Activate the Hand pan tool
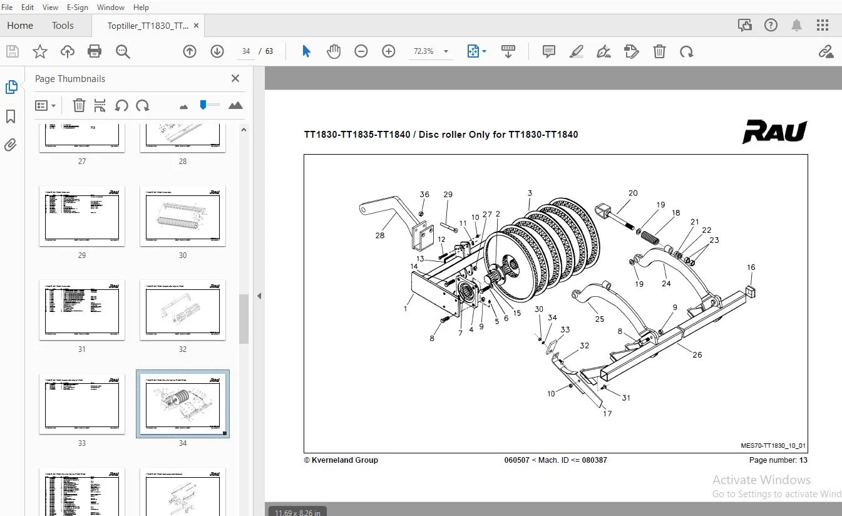Viewport: 842px width, 516px height. pos(334,51)
